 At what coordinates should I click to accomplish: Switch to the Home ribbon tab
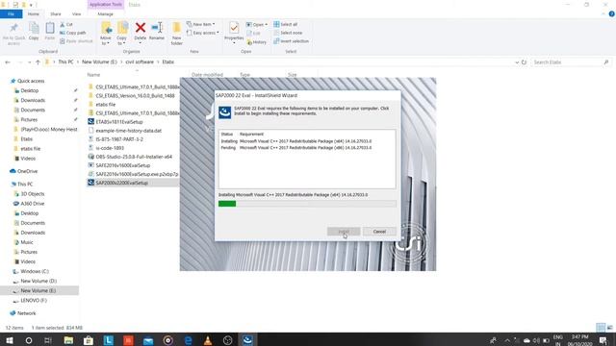[34, 14]
